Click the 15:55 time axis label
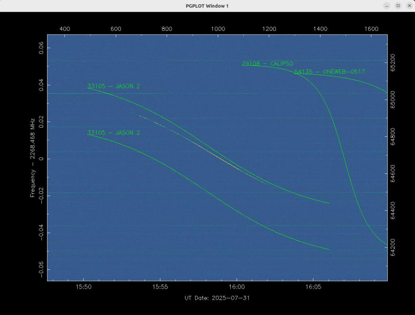Screen dimensions: 415x315 [x=160, y=287]
